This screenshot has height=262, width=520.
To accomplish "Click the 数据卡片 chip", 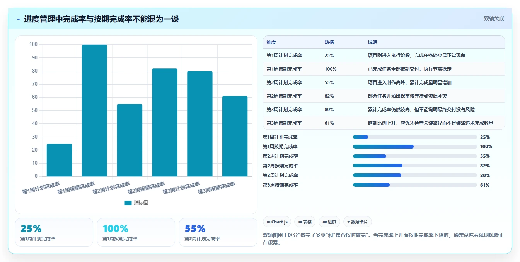I will click(x=358, y=222).
